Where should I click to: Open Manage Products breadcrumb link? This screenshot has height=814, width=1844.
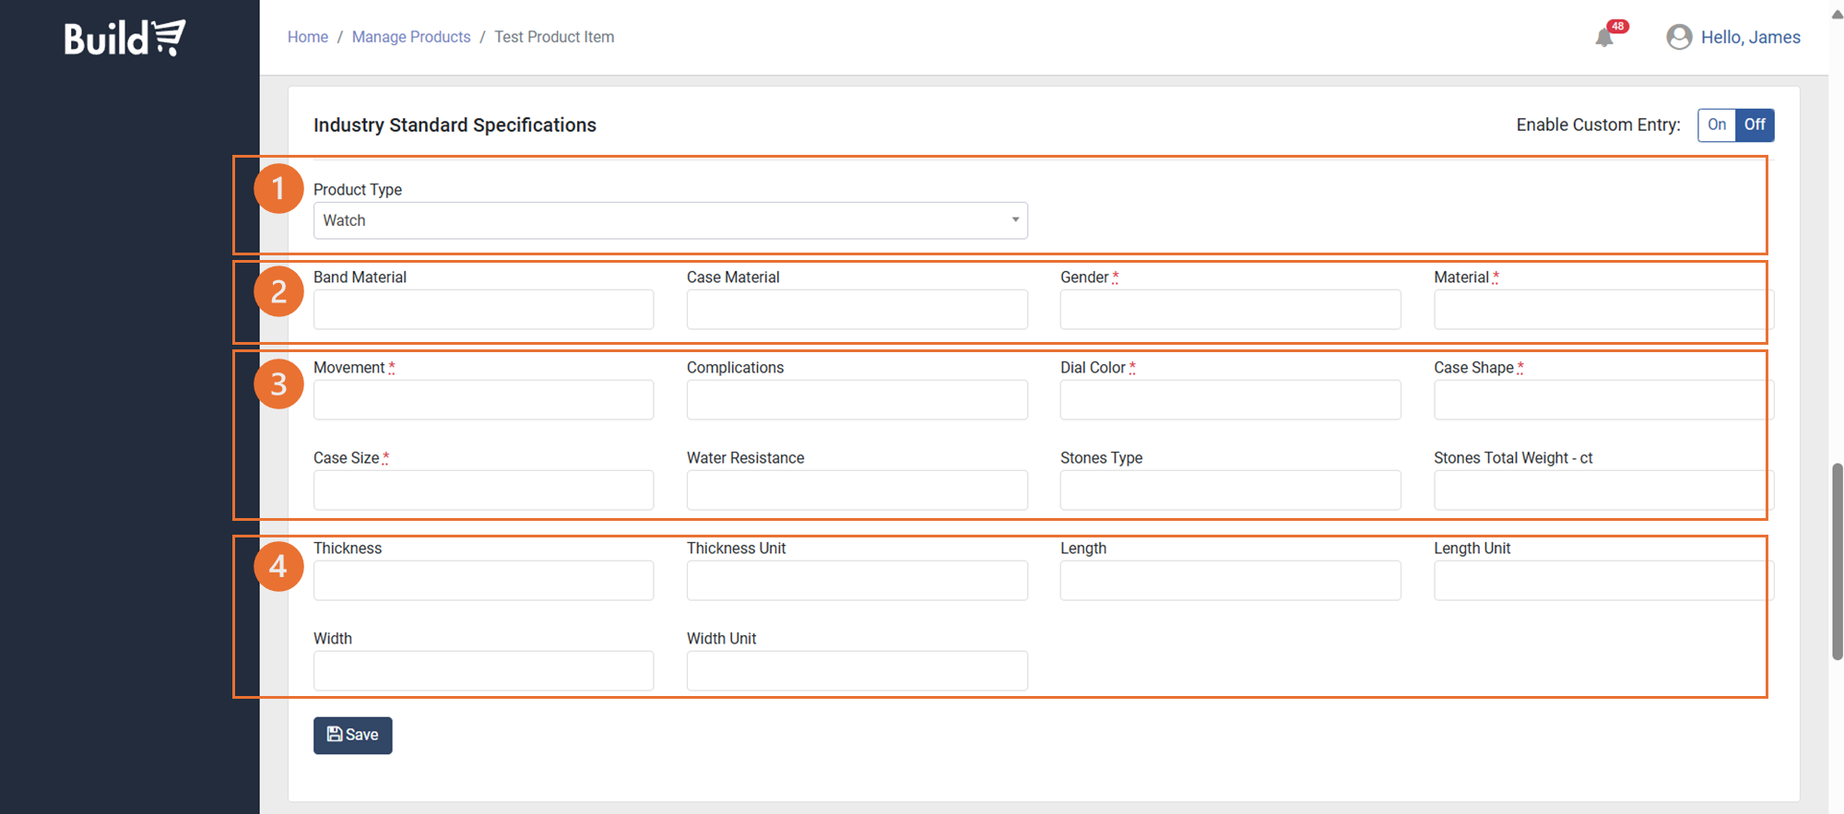click(x=411, y=37)
